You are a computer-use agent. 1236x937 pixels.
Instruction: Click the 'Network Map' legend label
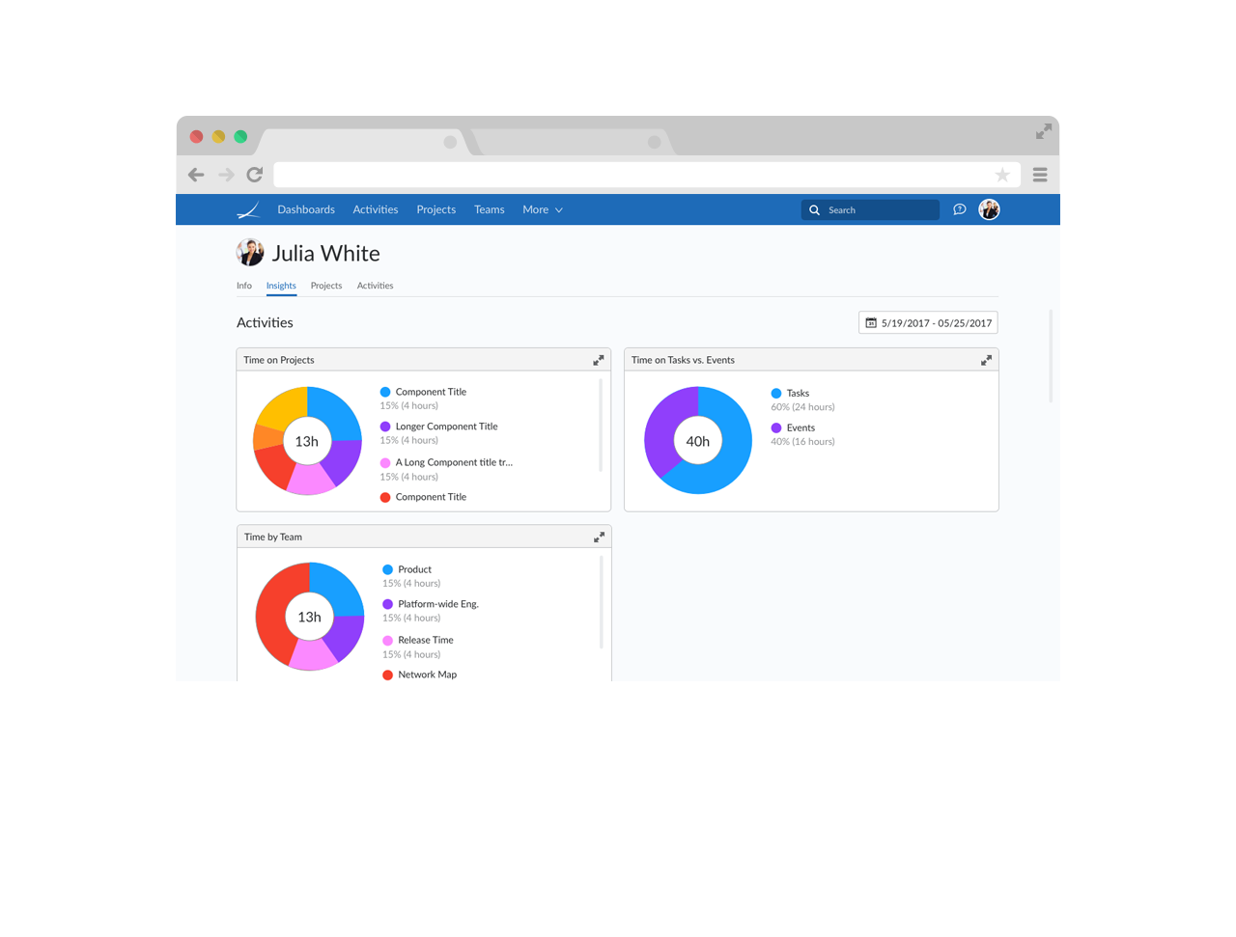[427, 675]
